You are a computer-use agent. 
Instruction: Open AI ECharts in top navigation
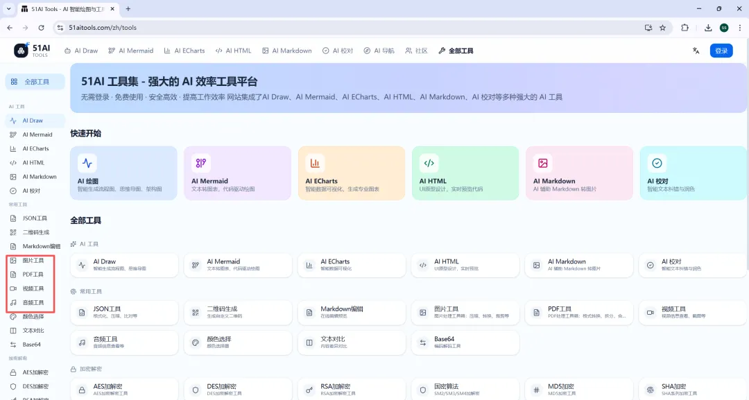184,51
